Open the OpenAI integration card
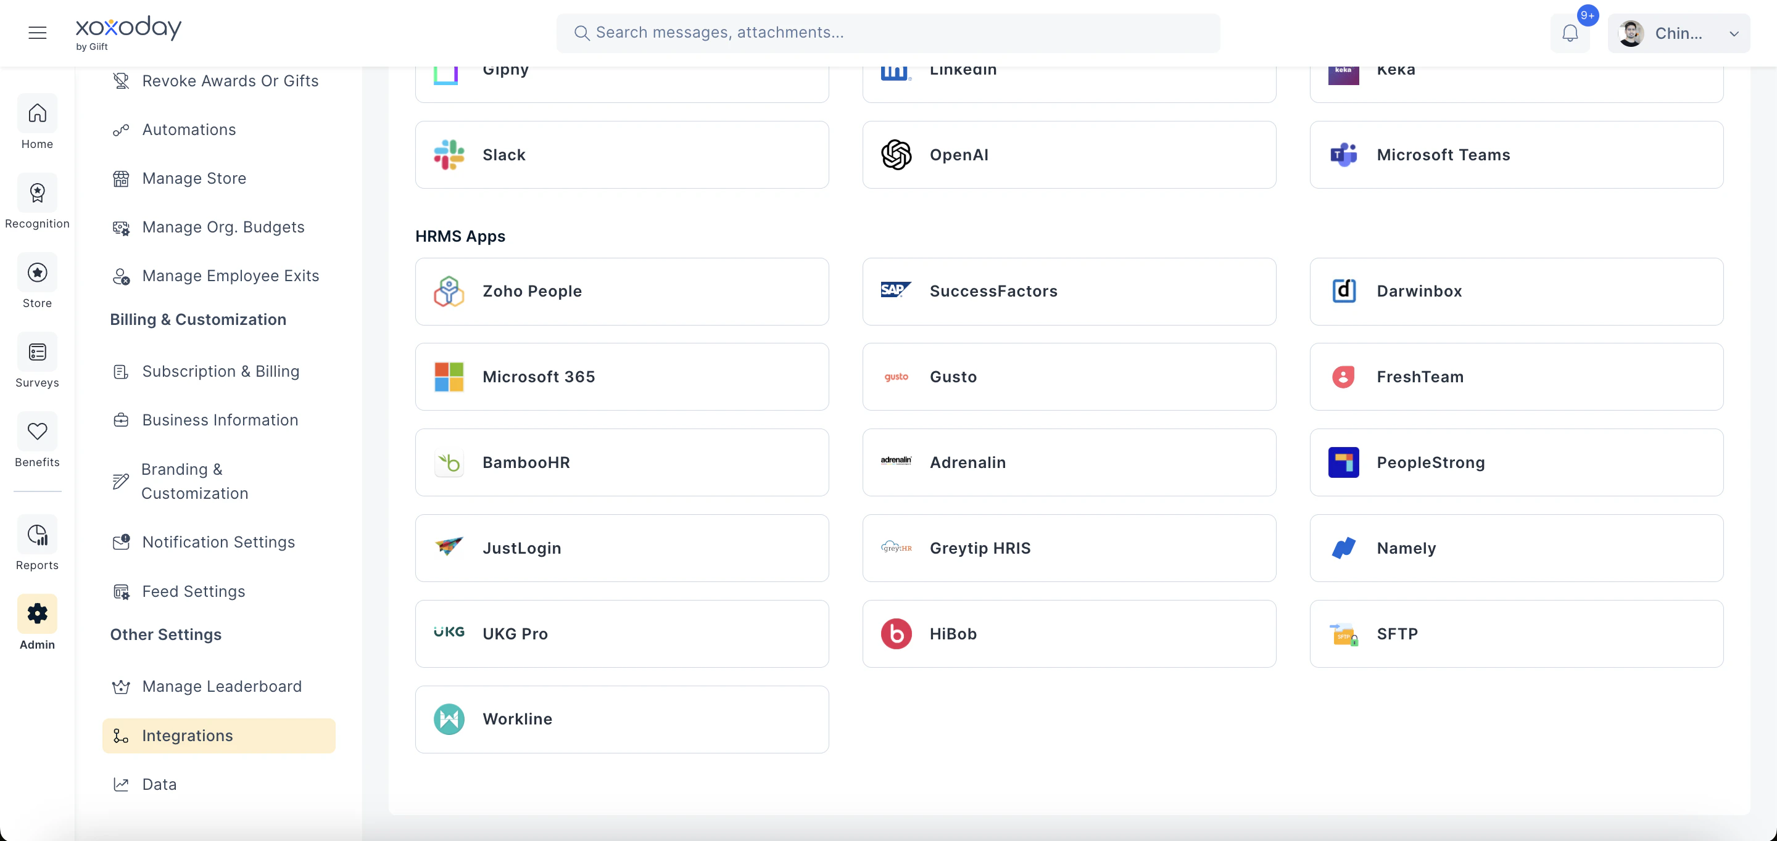This screenshot has height=841, width=1777. tap(1069, 155)
